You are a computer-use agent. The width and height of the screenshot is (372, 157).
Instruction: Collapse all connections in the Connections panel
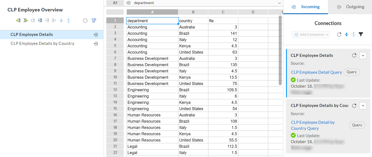coord(354,35)
